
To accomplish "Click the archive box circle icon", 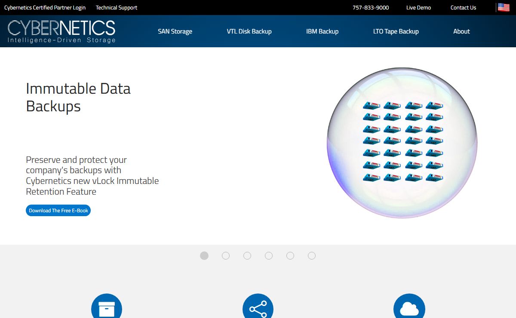I will 107,306.
